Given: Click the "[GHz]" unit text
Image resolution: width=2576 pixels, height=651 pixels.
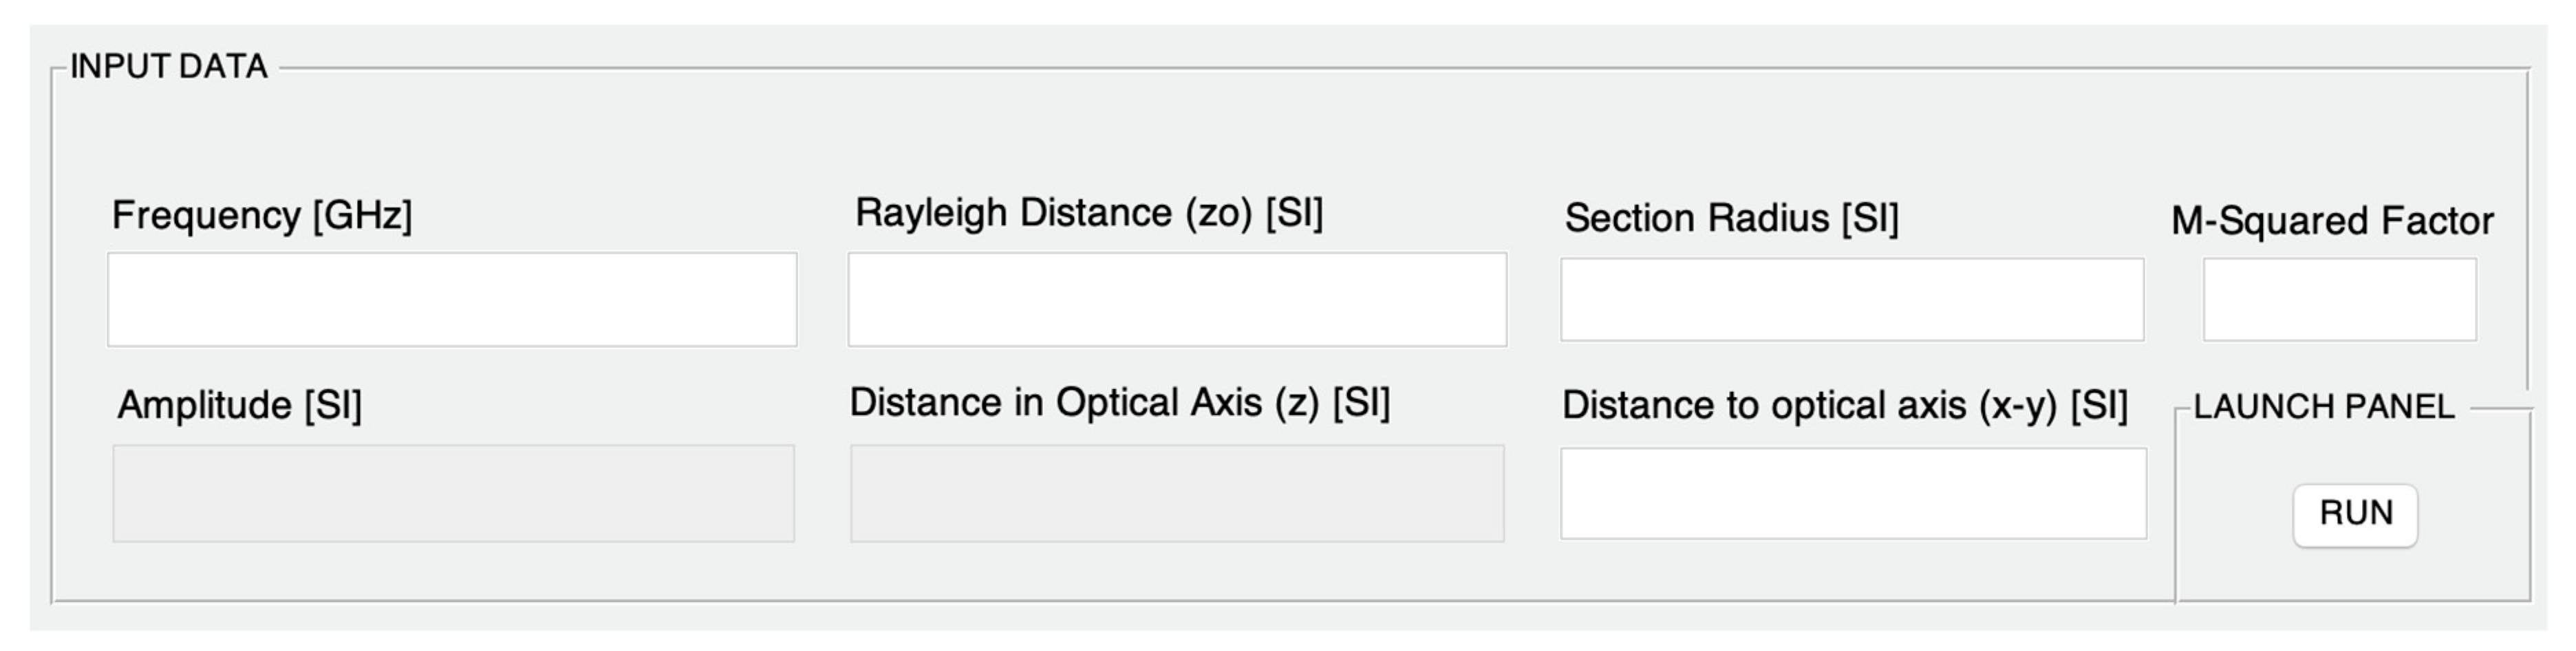Looking at the screenshot, I should pos(362,216).
